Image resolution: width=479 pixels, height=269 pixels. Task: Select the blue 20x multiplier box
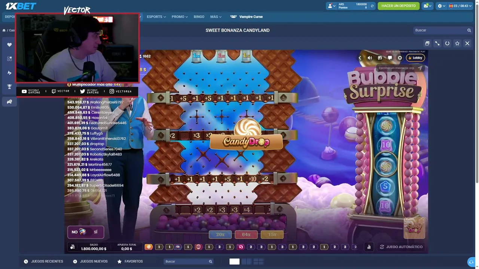point(220,235)
